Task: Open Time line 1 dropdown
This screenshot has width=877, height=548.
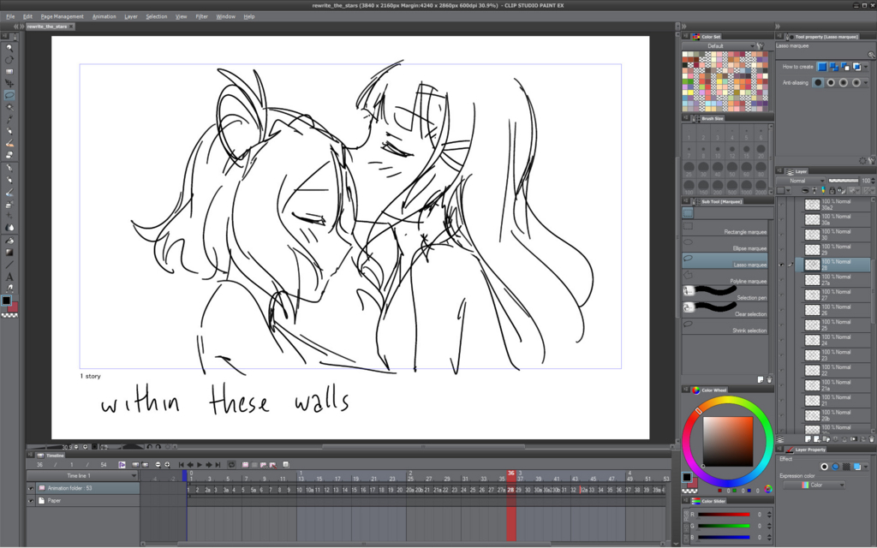Action: tap(82, 476)
